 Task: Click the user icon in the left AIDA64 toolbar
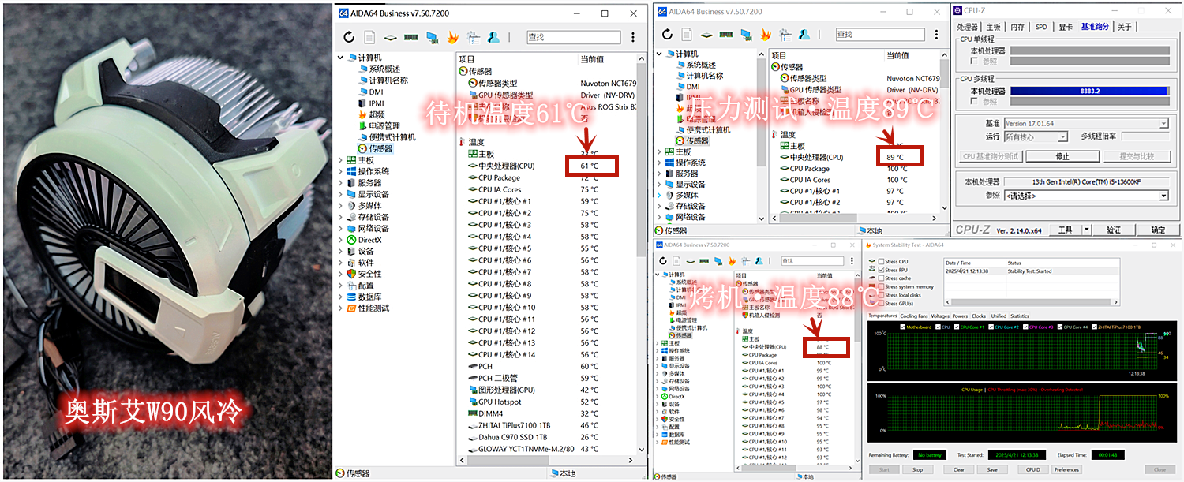point(493,37)
